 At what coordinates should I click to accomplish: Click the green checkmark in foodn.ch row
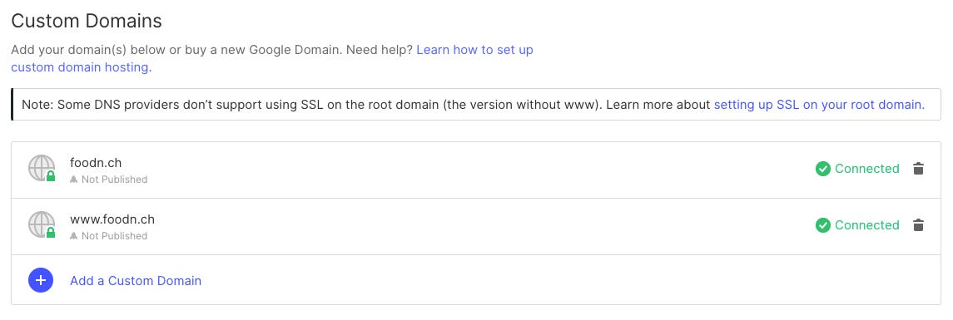(823, 169)
